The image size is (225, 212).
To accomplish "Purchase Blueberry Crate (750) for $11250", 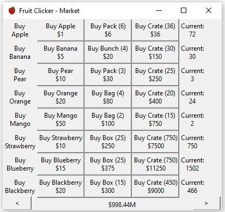I will tap(155, 164).
